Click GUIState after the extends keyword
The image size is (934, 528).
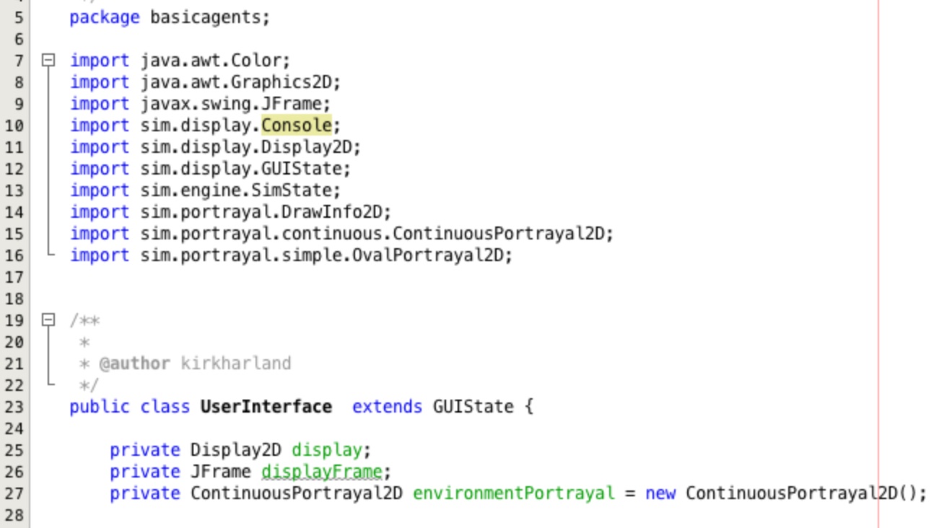pos(473,407)
